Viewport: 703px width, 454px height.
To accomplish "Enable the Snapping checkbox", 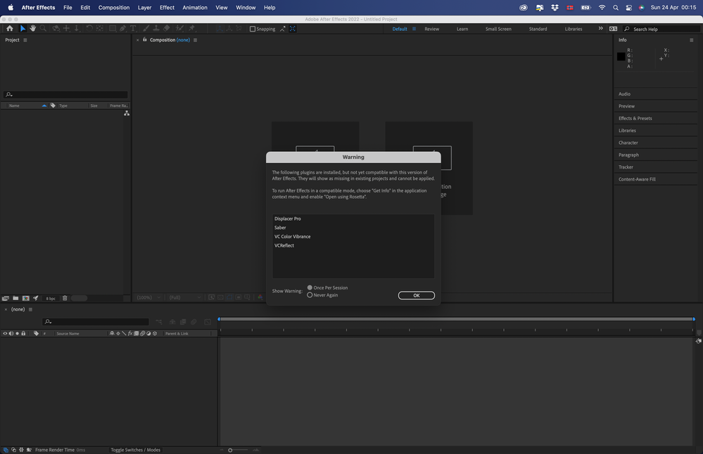I will 253,29.
